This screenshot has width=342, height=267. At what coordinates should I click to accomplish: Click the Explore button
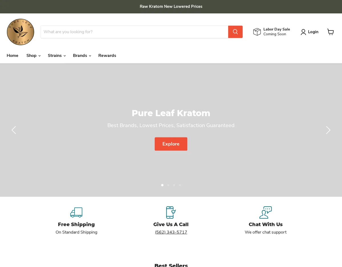(x=171, y=144)
